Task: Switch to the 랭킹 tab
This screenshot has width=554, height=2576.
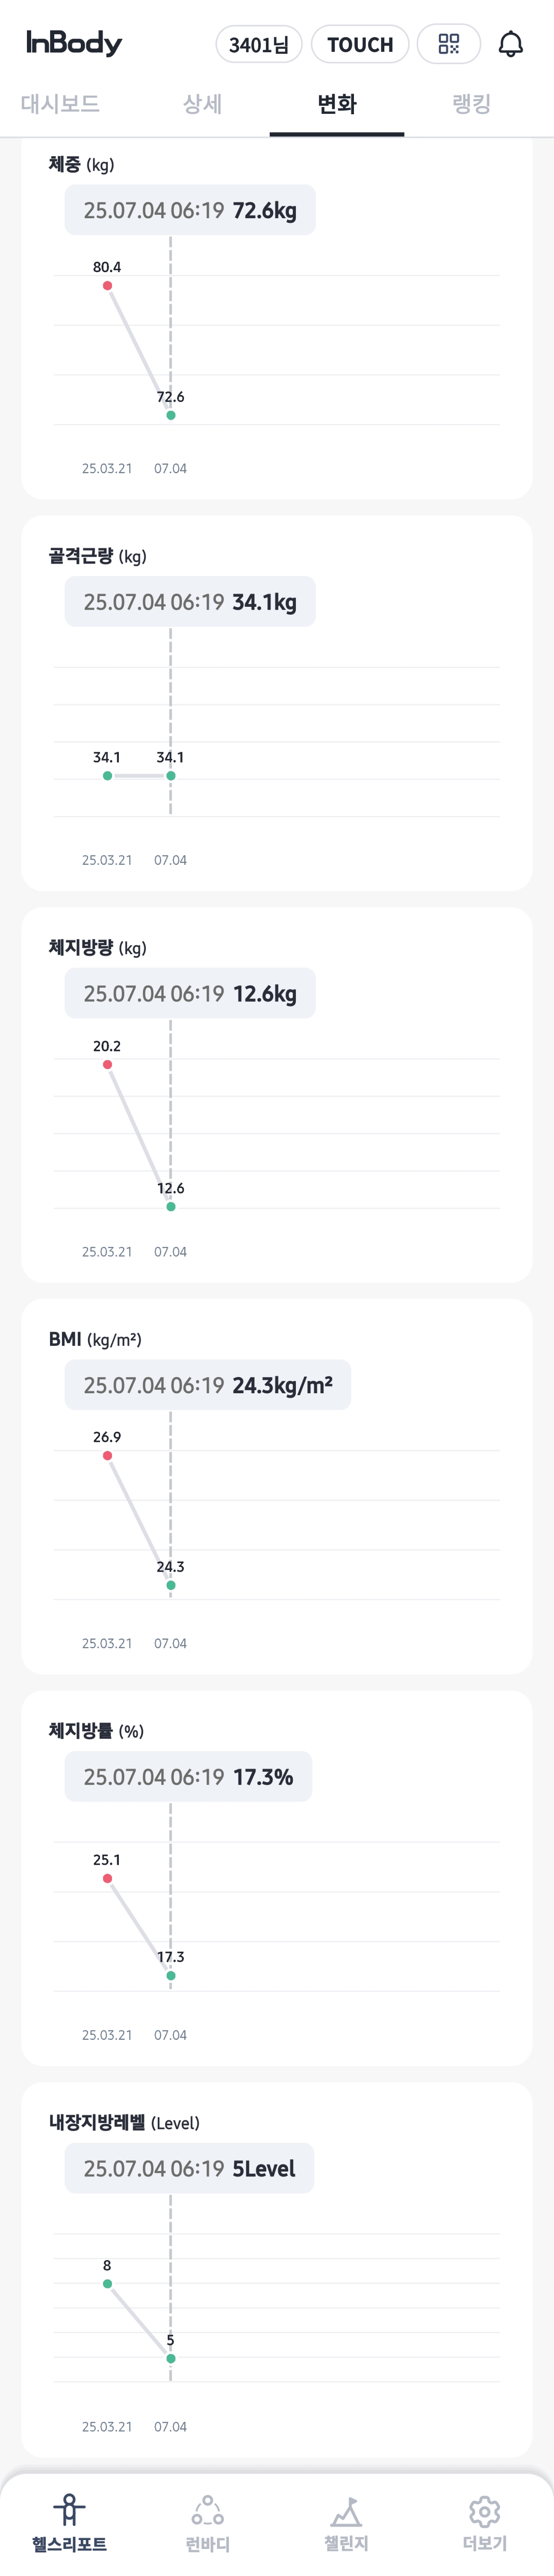Action: 471,104
